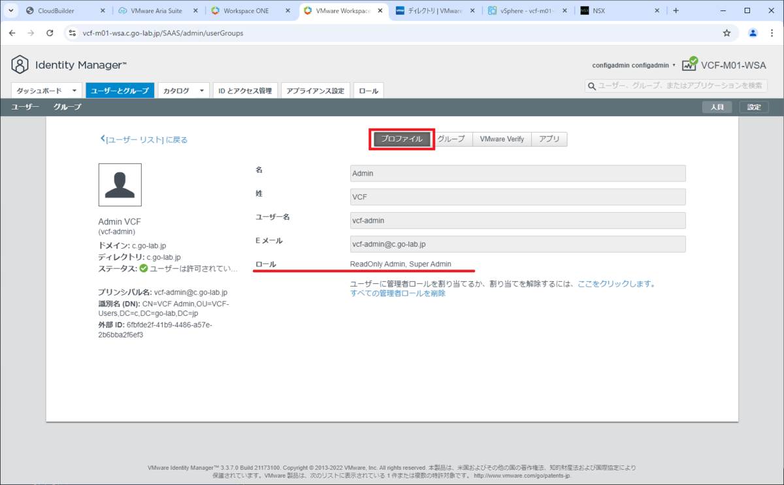Viewport: 784px width, 485px height.
Task: Select the プロファイル tab
Action: 402,139
